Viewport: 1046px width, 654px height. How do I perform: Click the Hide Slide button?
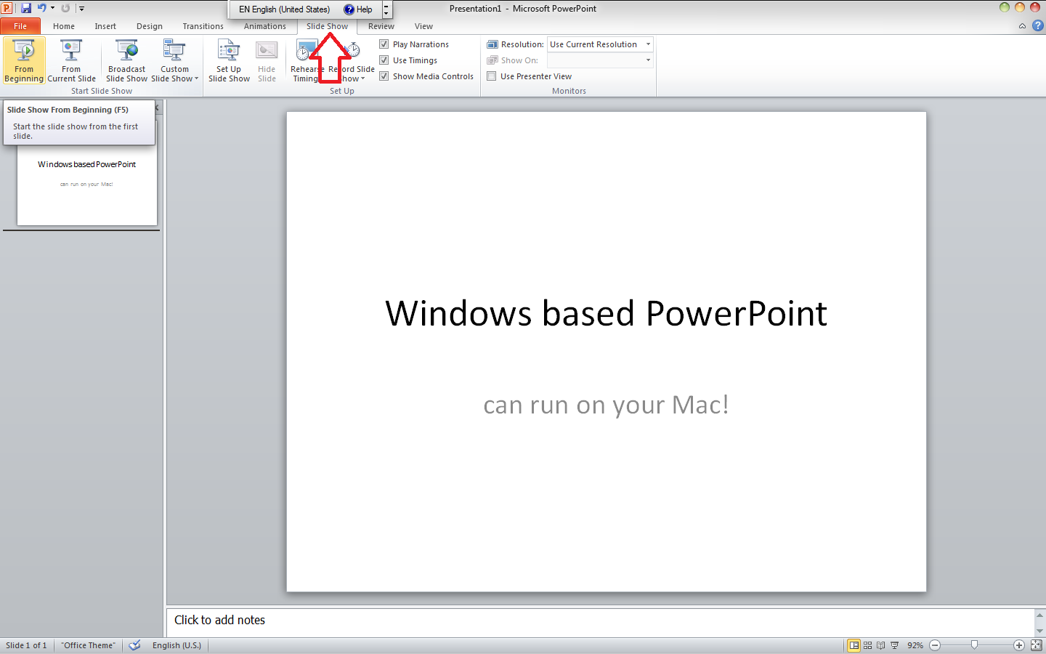pos(267,60)
